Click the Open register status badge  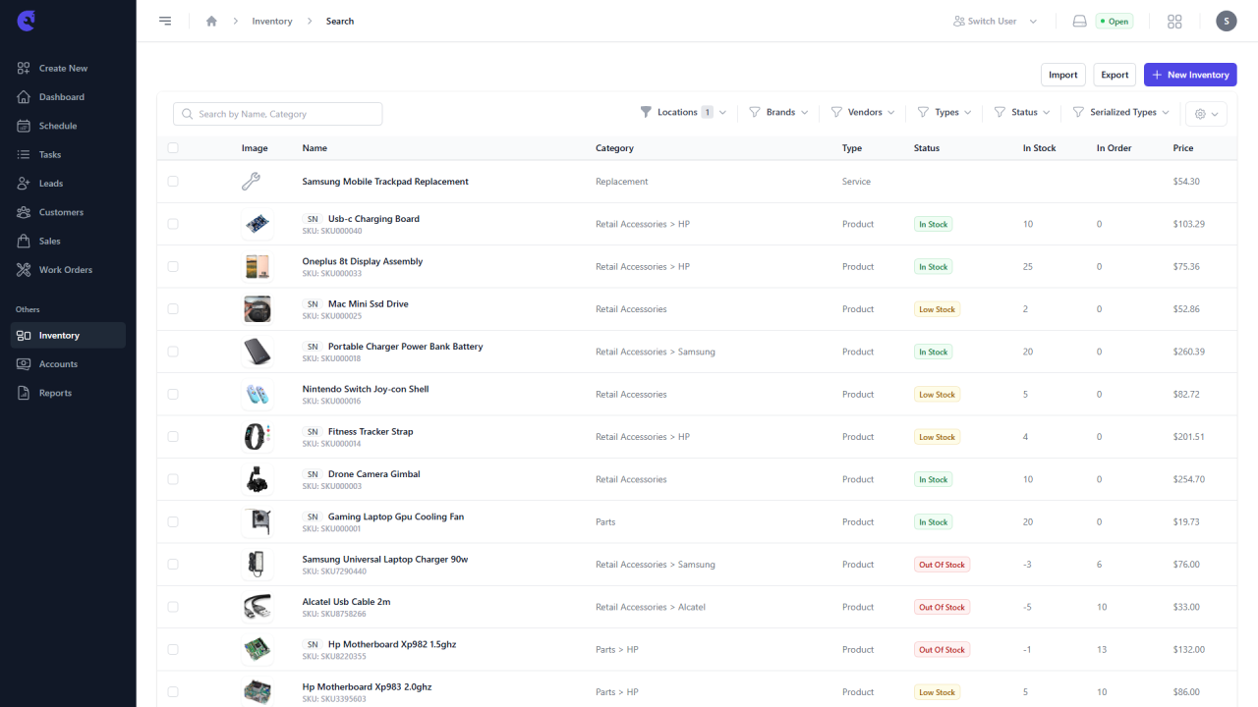pyautogui.click(x=1115, y=21)
